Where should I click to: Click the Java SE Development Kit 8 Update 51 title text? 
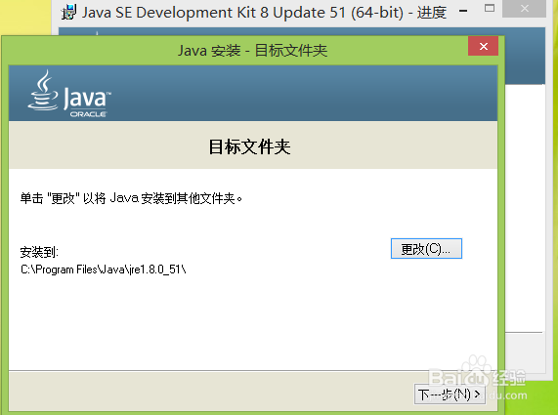264,13
